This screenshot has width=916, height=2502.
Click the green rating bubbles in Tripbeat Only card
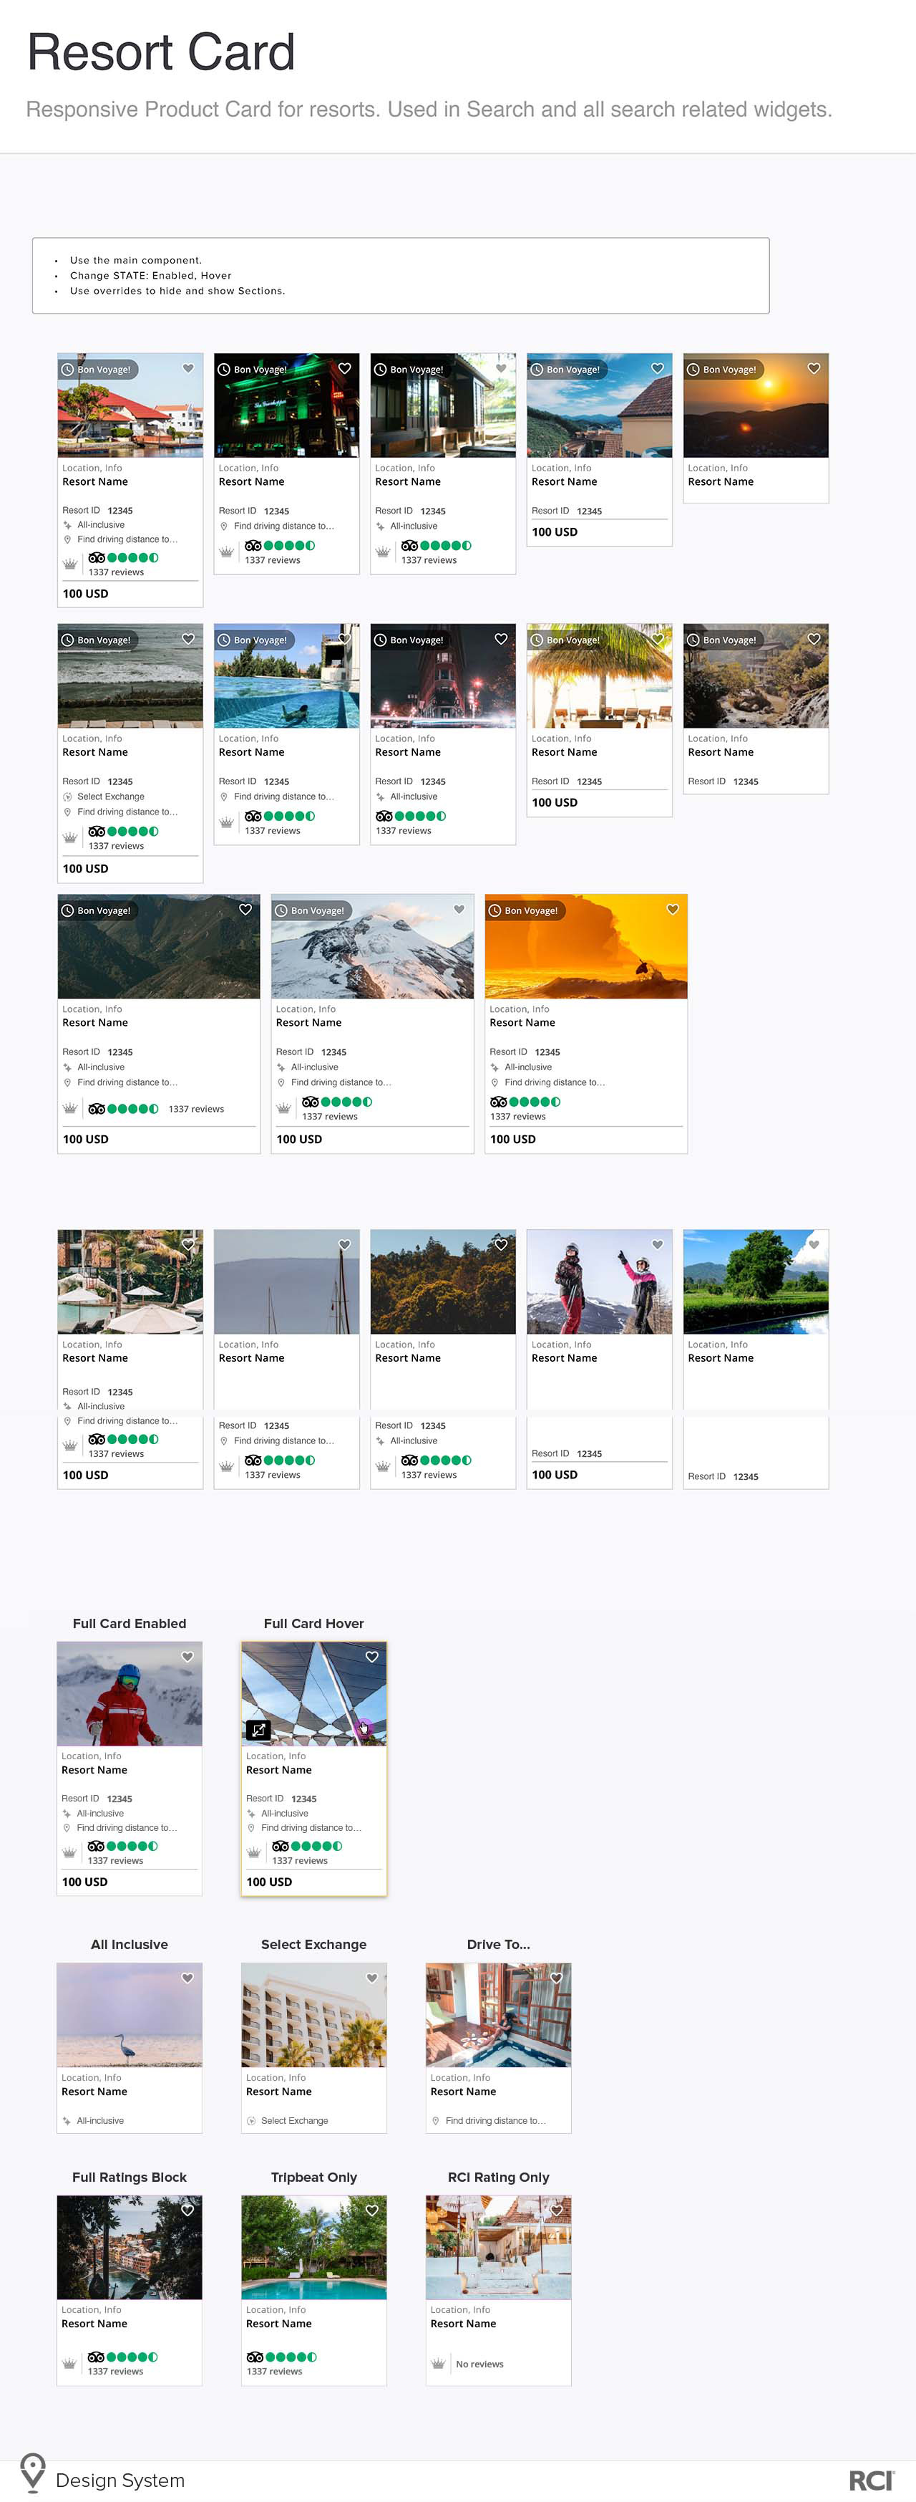pyautogui.click(x=292, y=2357)
